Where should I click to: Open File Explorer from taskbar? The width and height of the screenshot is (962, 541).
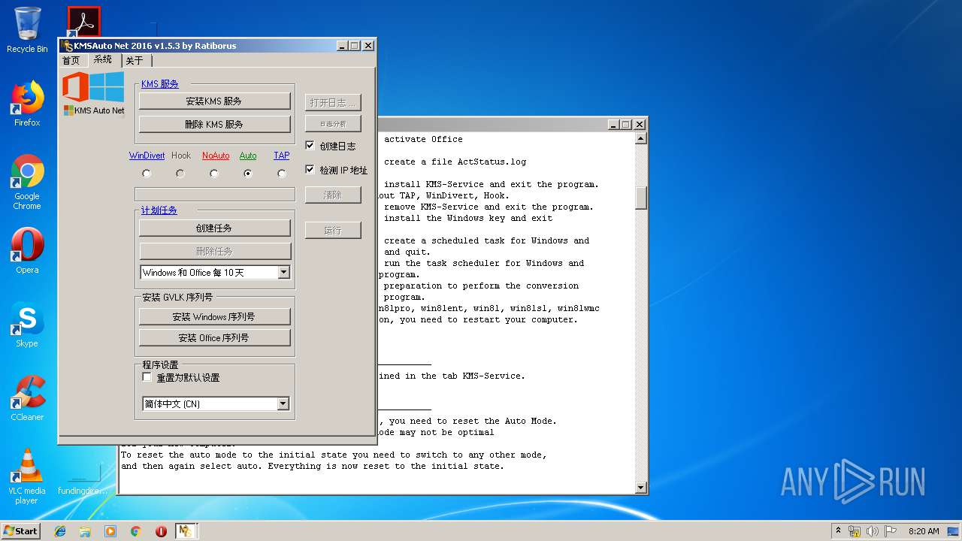click(85, 531)
